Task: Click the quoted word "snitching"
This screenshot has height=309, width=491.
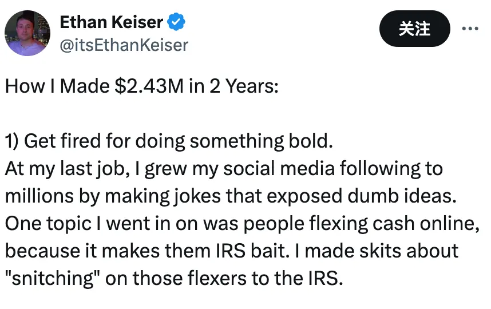Action: 49,278
